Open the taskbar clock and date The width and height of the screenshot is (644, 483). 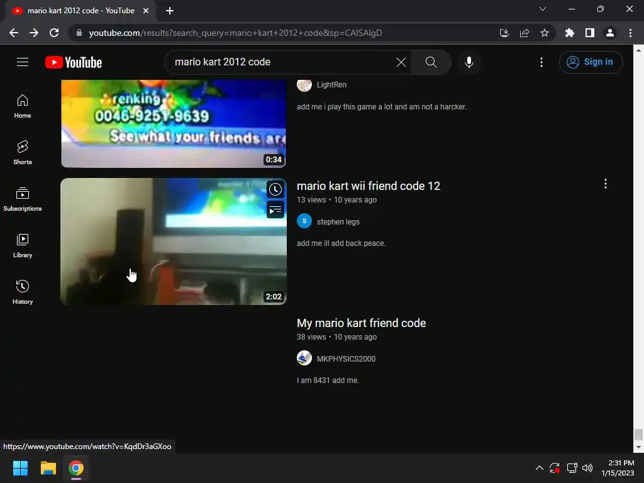click(618, 468)
